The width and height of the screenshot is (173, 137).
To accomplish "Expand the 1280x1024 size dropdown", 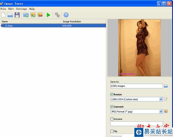I will [161, 99].
